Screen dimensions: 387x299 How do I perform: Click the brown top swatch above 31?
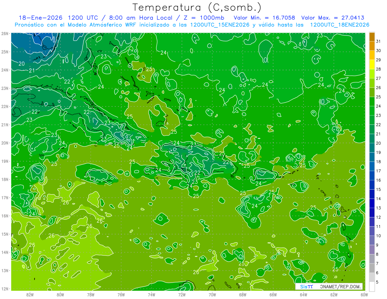click(372, 37)
